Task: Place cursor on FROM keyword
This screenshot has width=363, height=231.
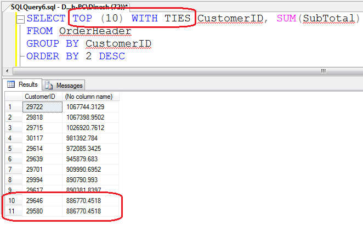Action: click(39, 31)
